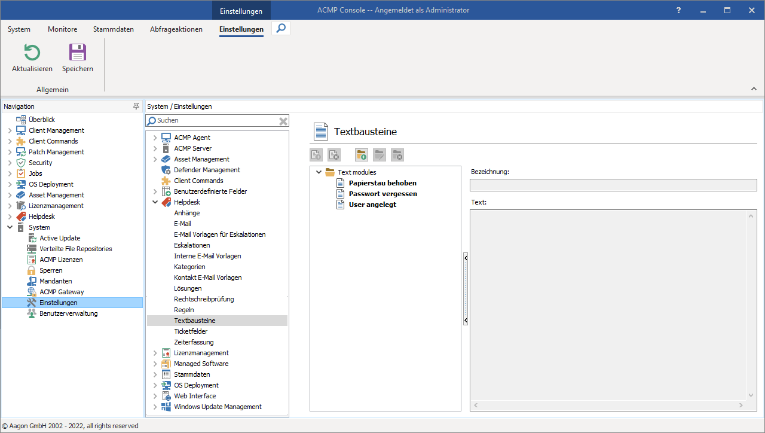The height and width of the screenshot is (433, 765).
Task: Collapse the System node in Navigation
Action: click(10, 227)
